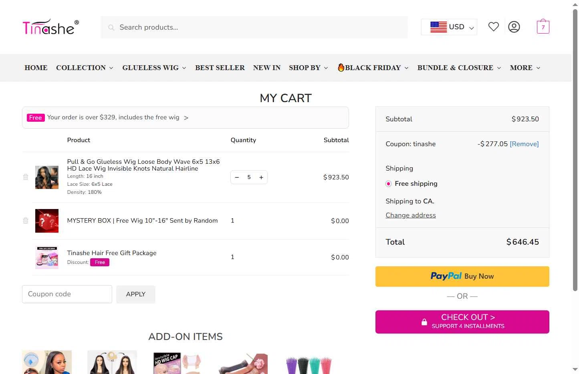The image size is (579, 374).
Task: Open the Best Seller menu item
Action: point(220,68)
